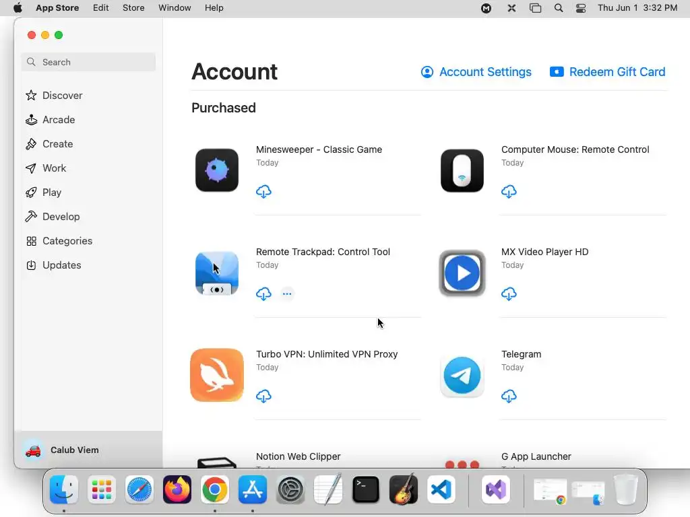Screen dimensions: 690x517
Task: Open System Settings from the Dock
Action: [290, 489]
